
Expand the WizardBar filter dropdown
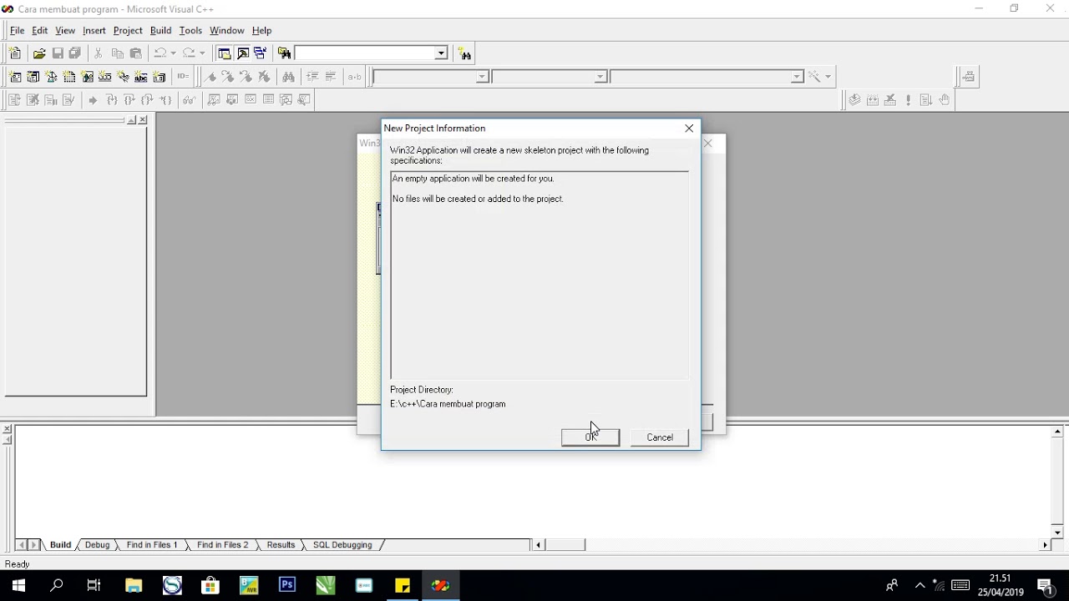[600, 77]
